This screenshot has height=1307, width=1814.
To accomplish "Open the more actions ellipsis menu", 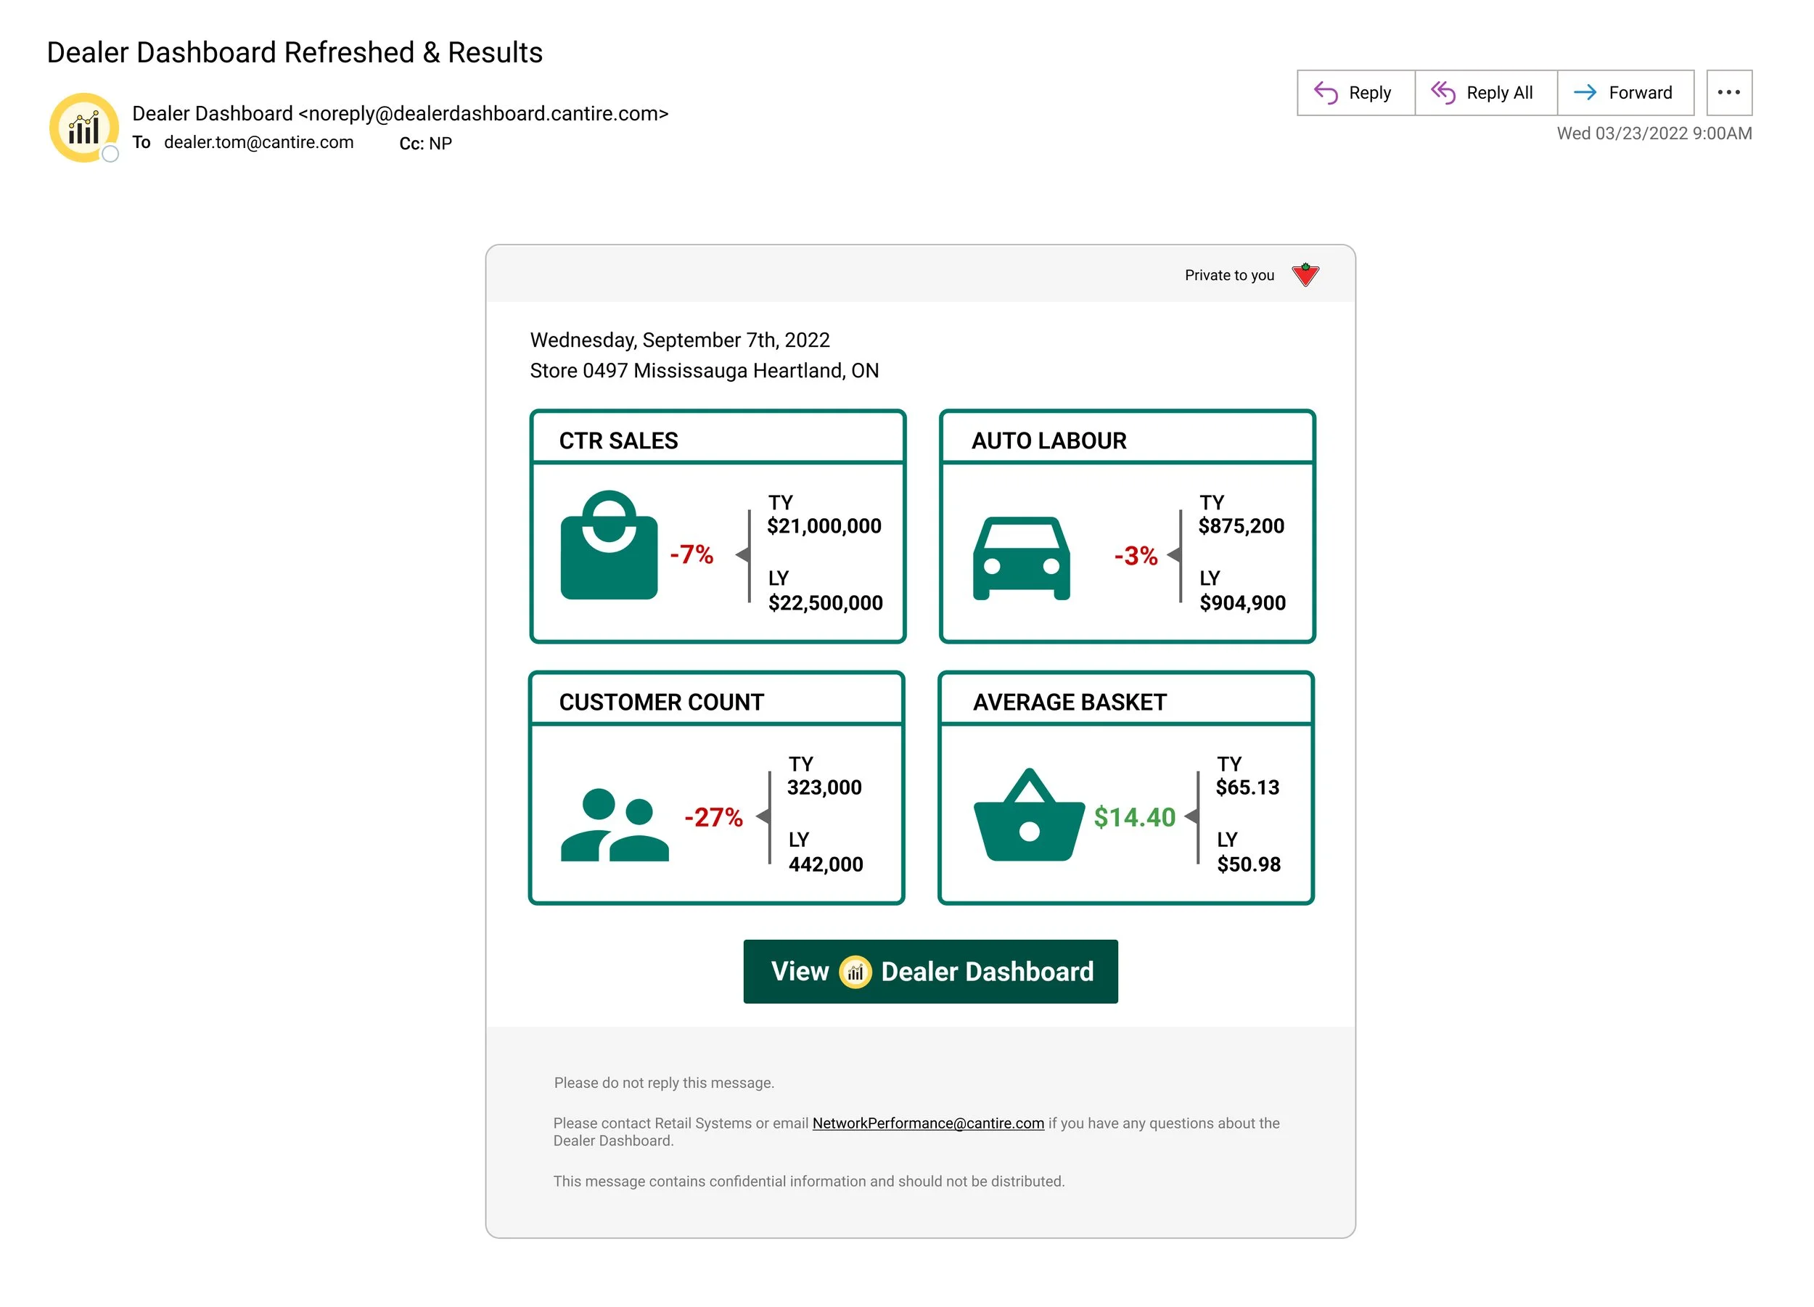I will pyautogui.click(x=1729, y=93).
